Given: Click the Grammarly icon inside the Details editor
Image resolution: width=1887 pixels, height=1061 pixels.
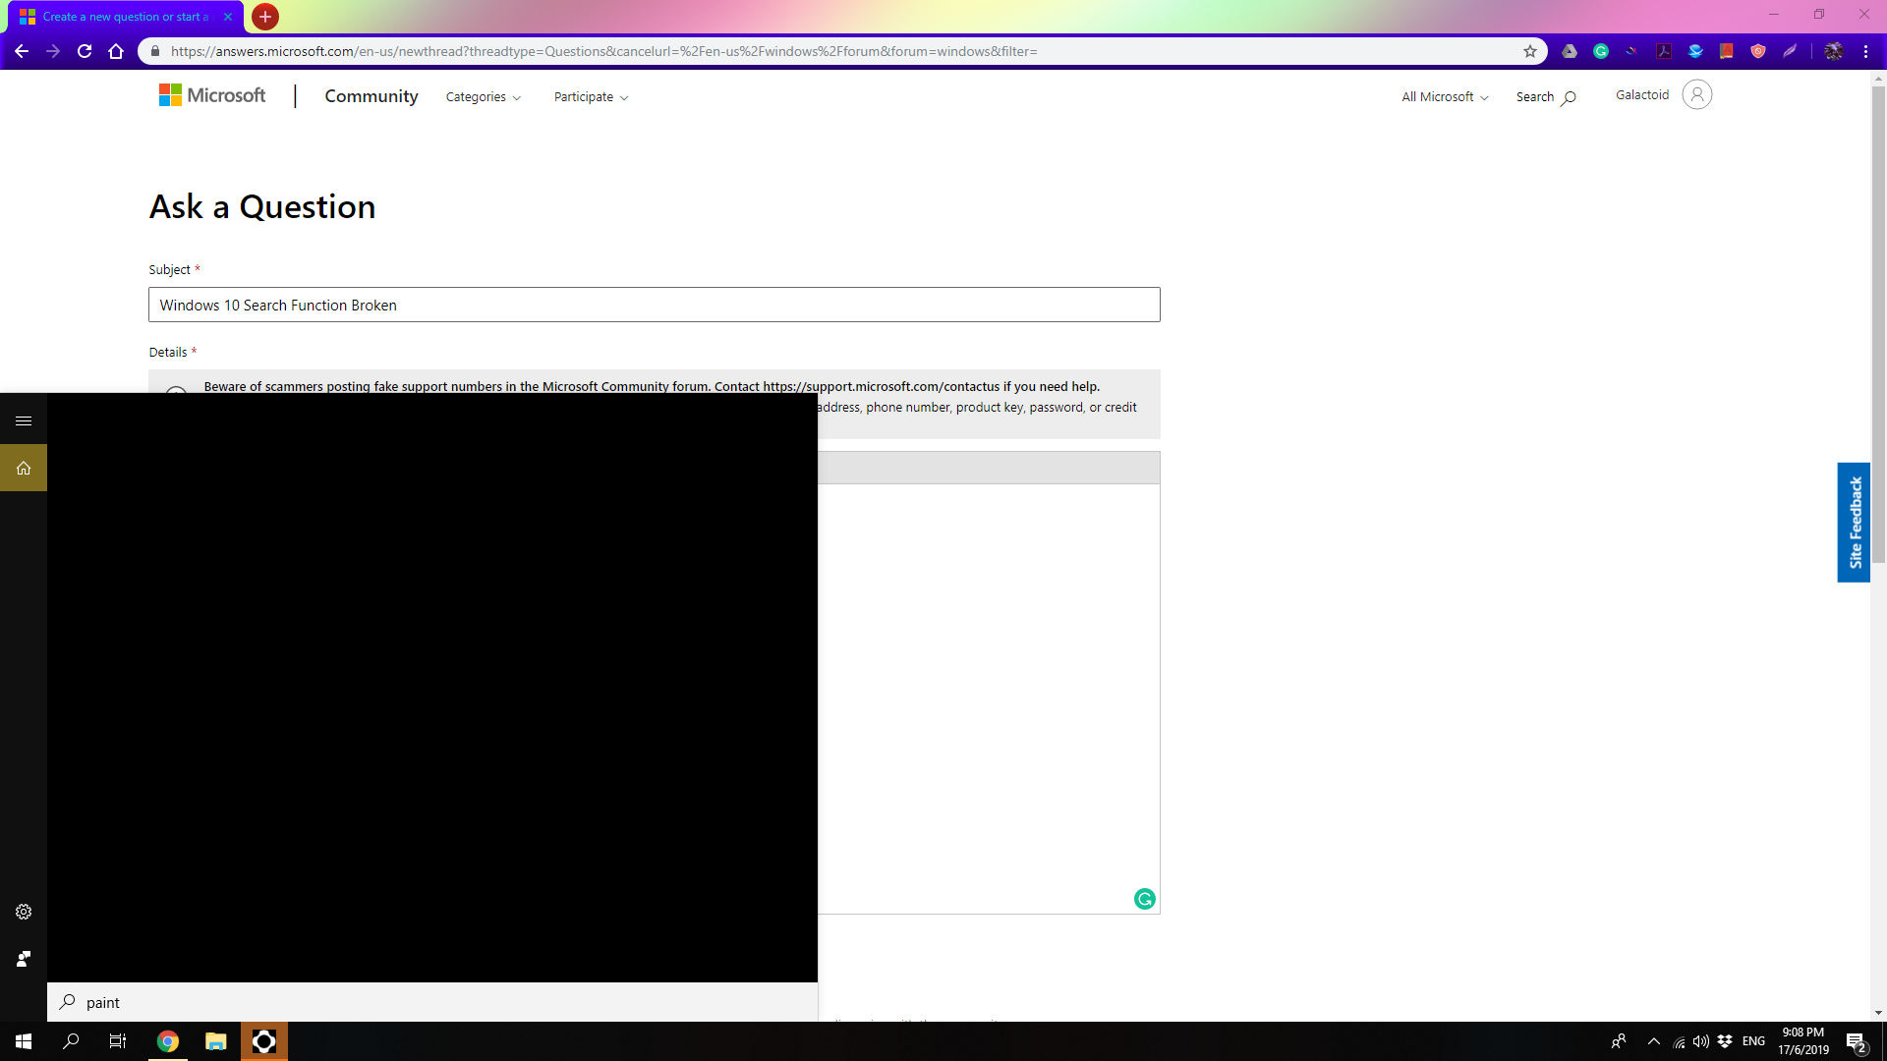Looking at the screenshot, I should pyautogui.click(x=1143, y=898).
